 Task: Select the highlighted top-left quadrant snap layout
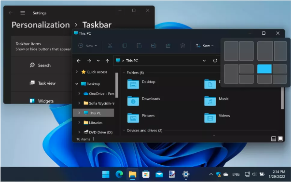tap(265, 69)
